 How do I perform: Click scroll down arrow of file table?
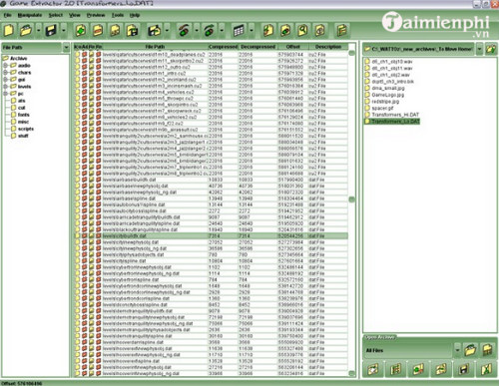point(351,373)
